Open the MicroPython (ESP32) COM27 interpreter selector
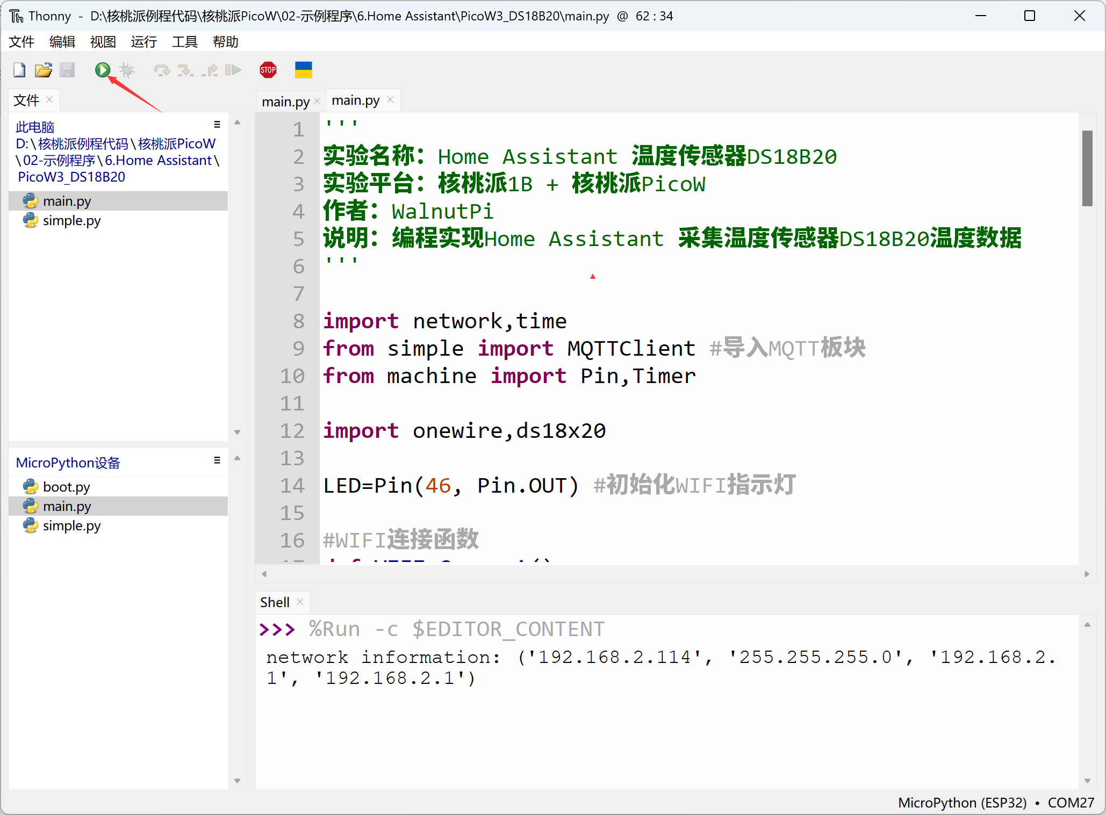The image size is (1106, 815). point(996,803)
